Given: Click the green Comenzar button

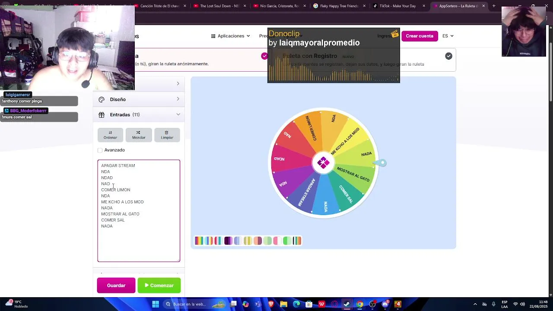Looking at the screenshot, I should coord(159,286).
